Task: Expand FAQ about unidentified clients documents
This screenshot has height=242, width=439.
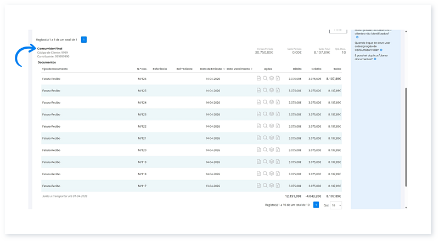Action: pos(357,37)
